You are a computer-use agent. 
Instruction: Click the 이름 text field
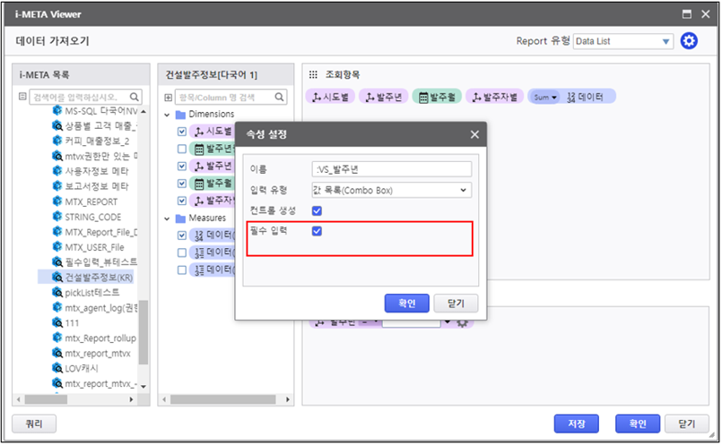(392, 169)
